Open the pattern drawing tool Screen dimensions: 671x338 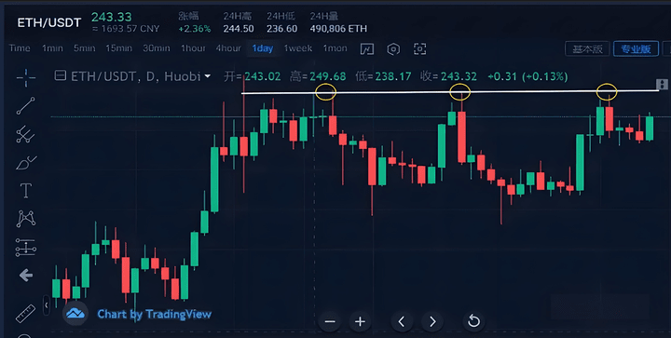tap(26, 219)
